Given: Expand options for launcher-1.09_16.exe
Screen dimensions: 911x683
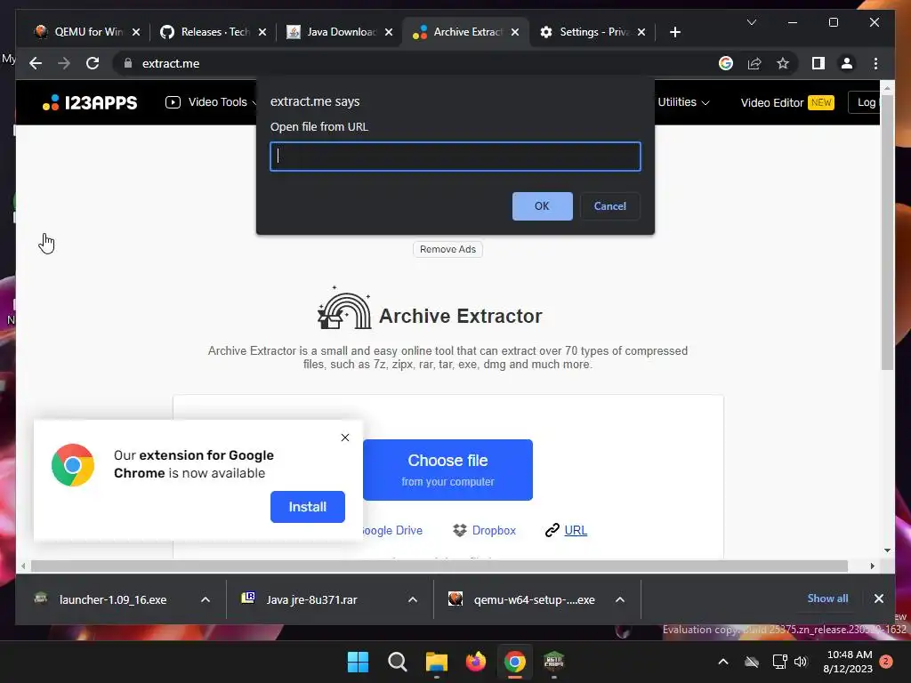Looking at the screenshot, I should 206,599.
